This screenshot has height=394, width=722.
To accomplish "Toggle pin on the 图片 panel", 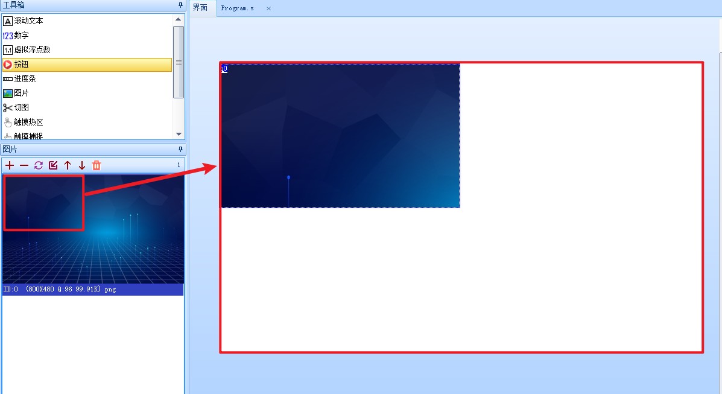I will pyautogui.click(x=180, y=149).
